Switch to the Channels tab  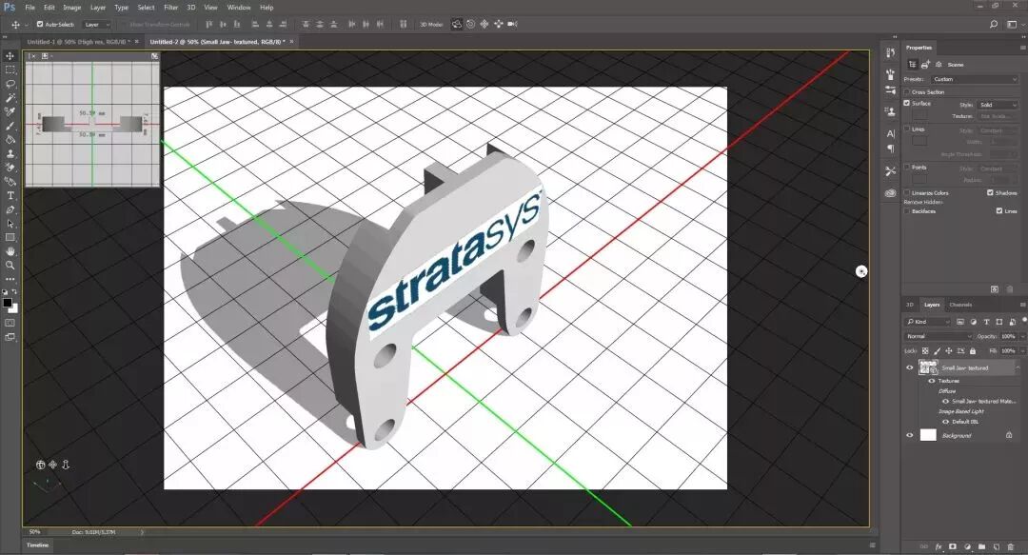pyautogui.click(x=960, y=305)
